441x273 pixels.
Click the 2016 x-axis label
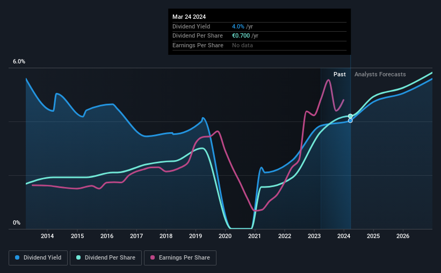click(x=107, y=236)
